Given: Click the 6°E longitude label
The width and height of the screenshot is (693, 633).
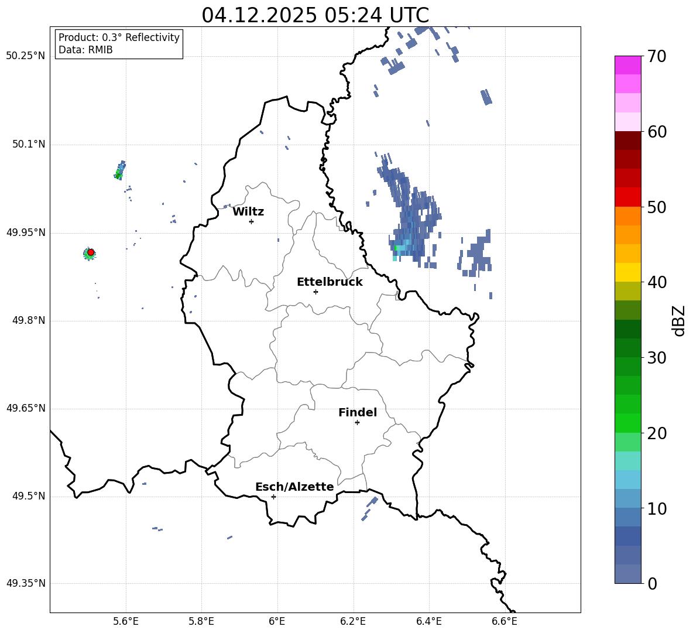Looking at the screenshot, I should (277, 622).
